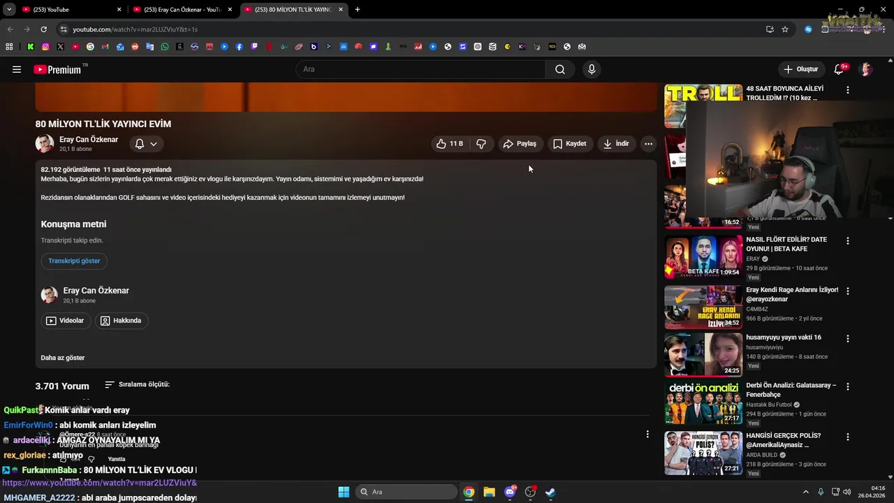Open Eray Can Özkenar channel name link

tap(89, 140)
